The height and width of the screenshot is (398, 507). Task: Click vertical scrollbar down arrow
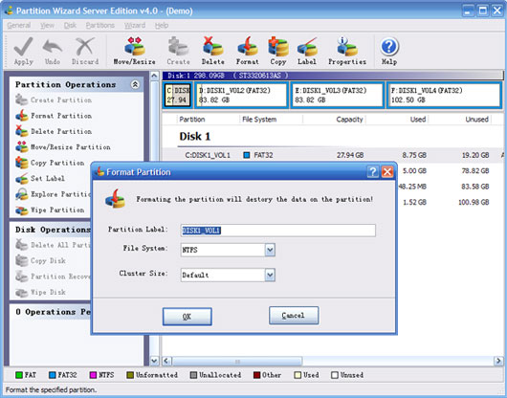tap(155, 361)
